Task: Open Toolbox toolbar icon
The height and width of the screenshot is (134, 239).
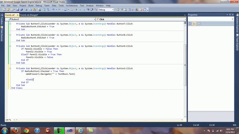Action: point(133,10)
